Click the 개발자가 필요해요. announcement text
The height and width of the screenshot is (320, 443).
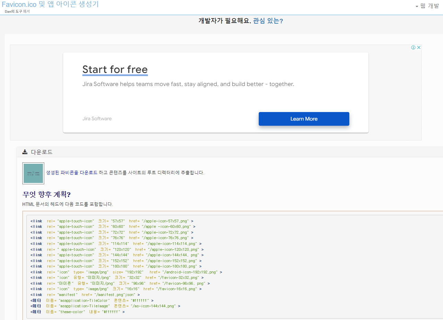point(225,21)
